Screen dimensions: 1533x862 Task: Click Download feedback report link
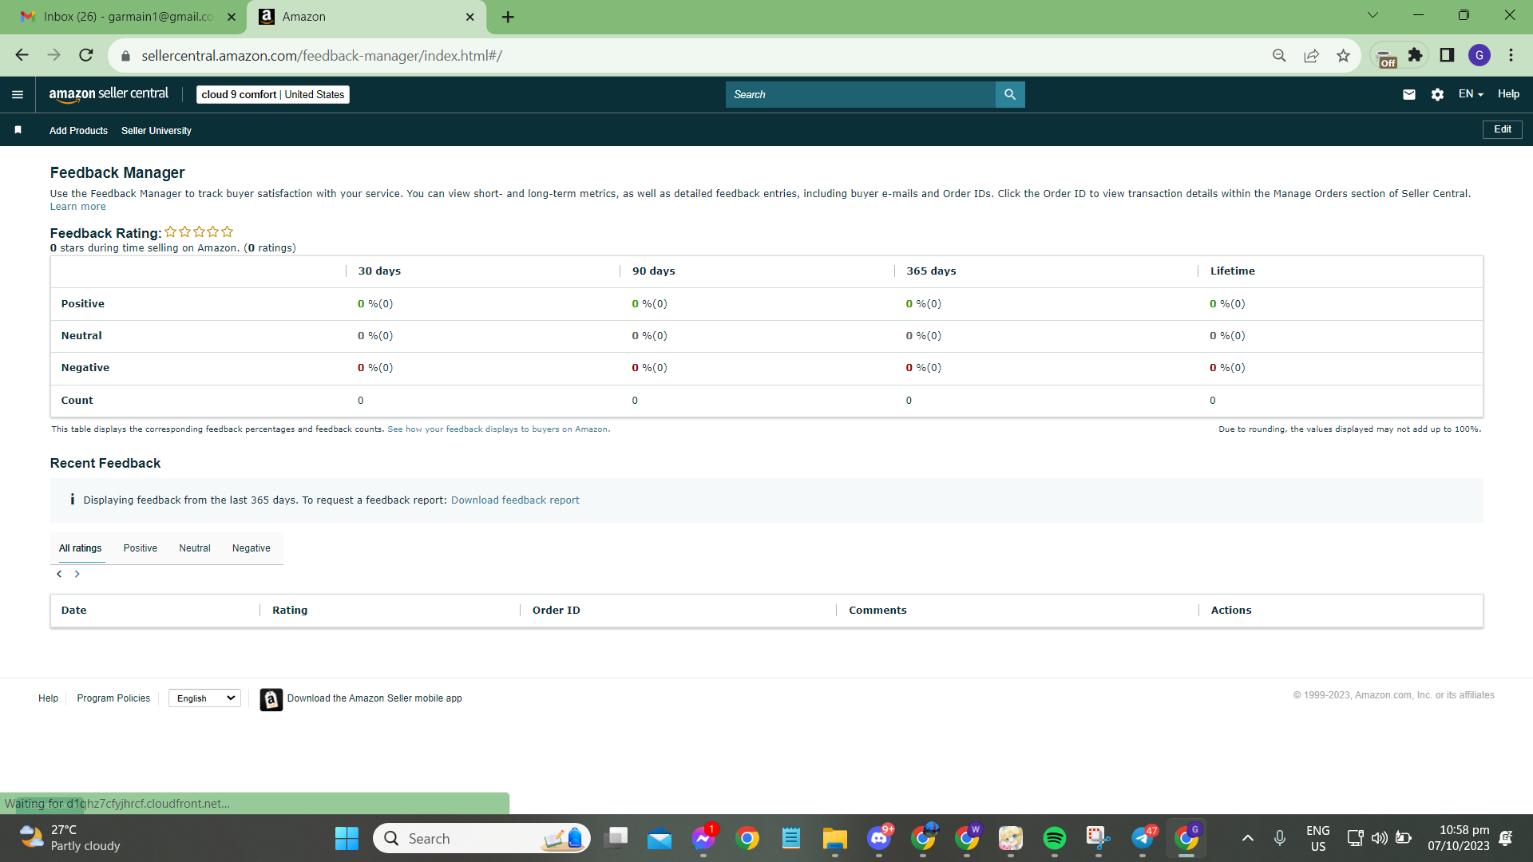tap(515, 500)
